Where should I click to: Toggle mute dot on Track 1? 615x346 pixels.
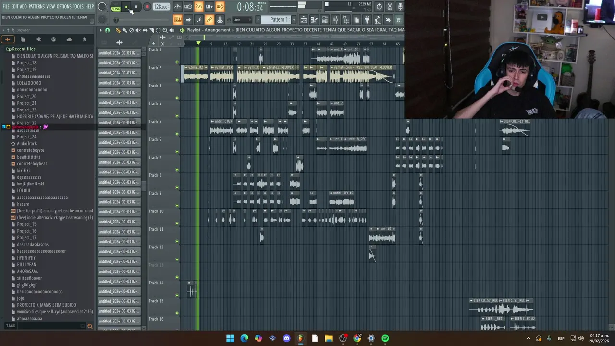pos(177,62)
